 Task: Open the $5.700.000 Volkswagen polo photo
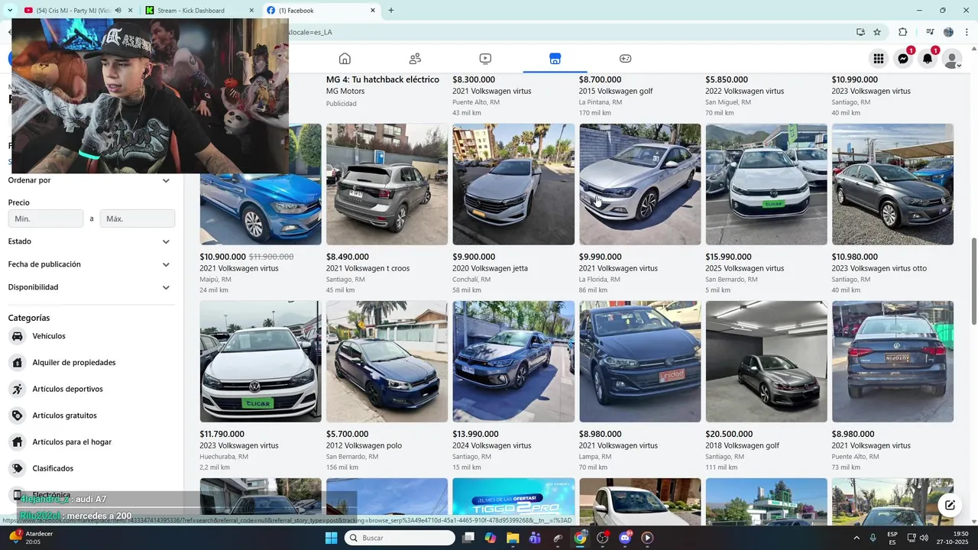pos(387,361)
